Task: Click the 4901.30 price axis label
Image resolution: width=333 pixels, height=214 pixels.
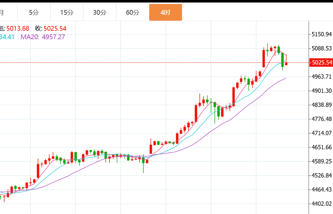Action: (322, 91)
